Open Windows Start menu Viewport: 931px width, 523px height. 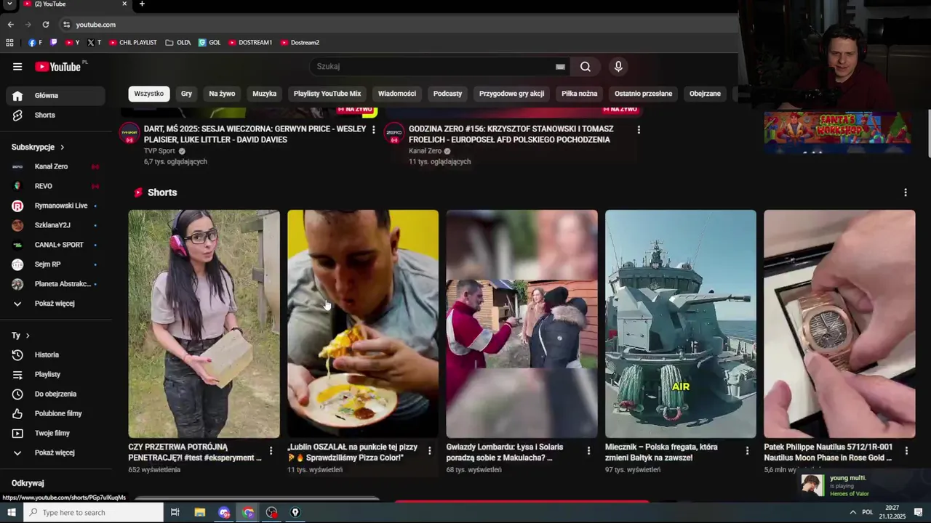pos(12,513)
